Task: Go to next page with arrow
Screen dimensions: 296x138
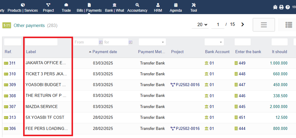Action: coord(243,25)
